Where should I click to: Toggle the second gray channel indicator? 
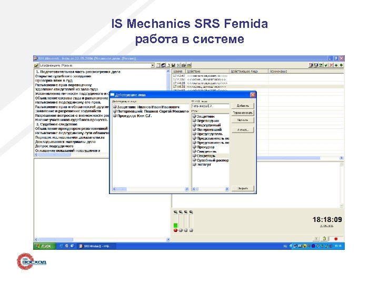click(181, 230)
